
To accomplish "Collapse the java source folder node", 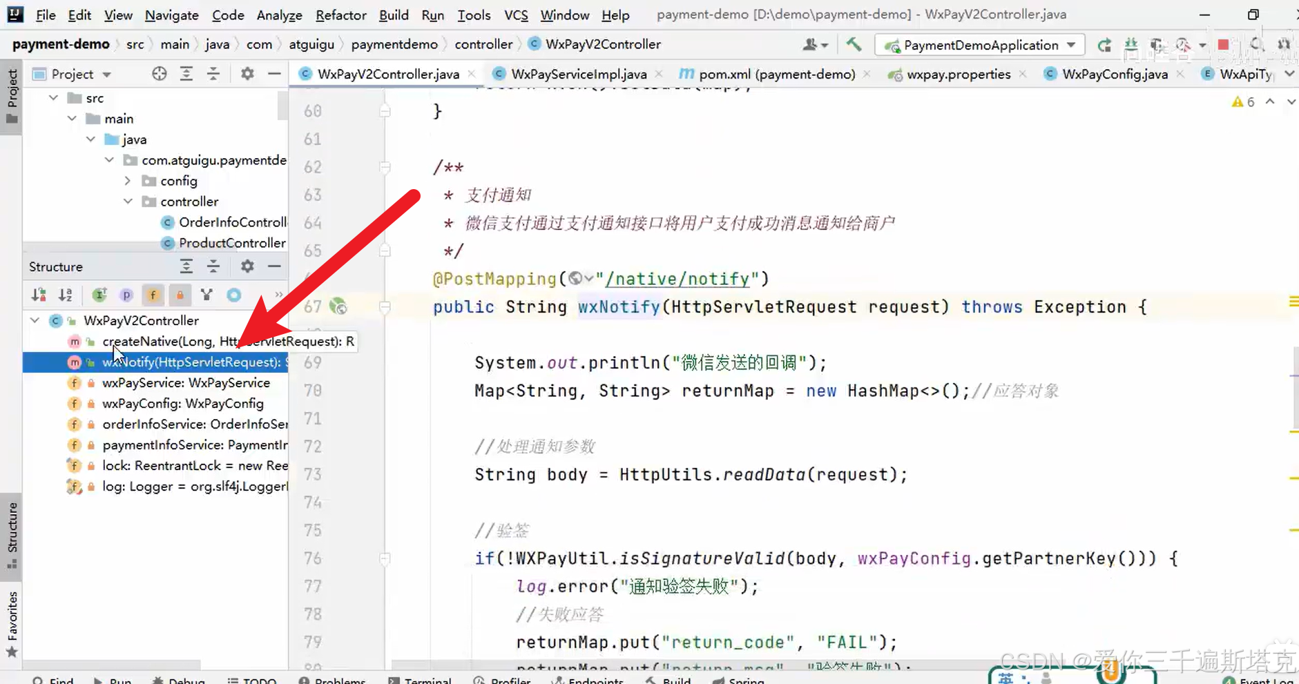I will pos(90,139).
